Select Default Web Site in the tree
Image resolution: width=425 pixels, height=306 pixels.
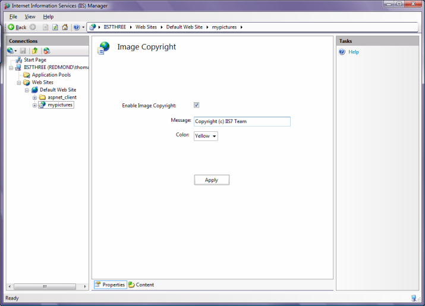tap(58, 90)
